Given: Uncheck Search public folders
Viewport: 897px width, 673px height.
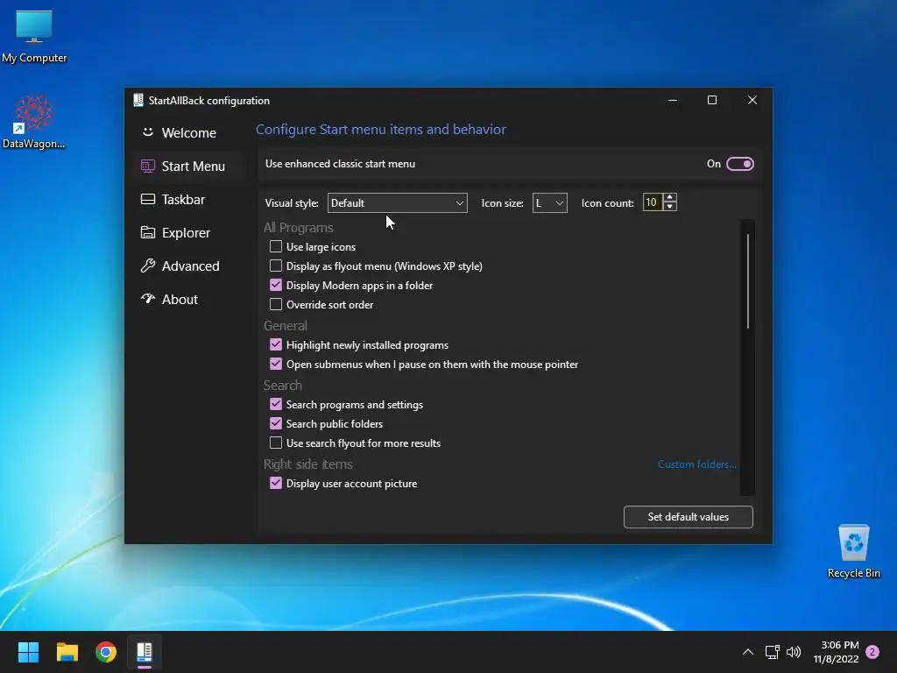Looking at the screenshot, I should 276,423.
